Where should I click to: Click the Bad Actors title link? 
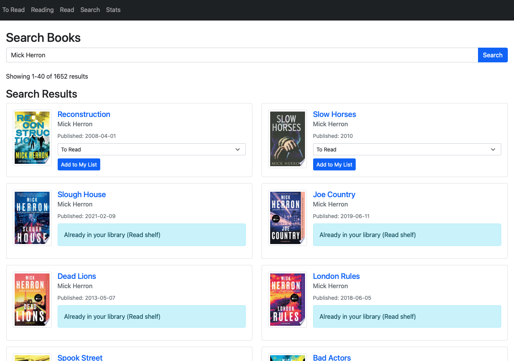[332, 357]
